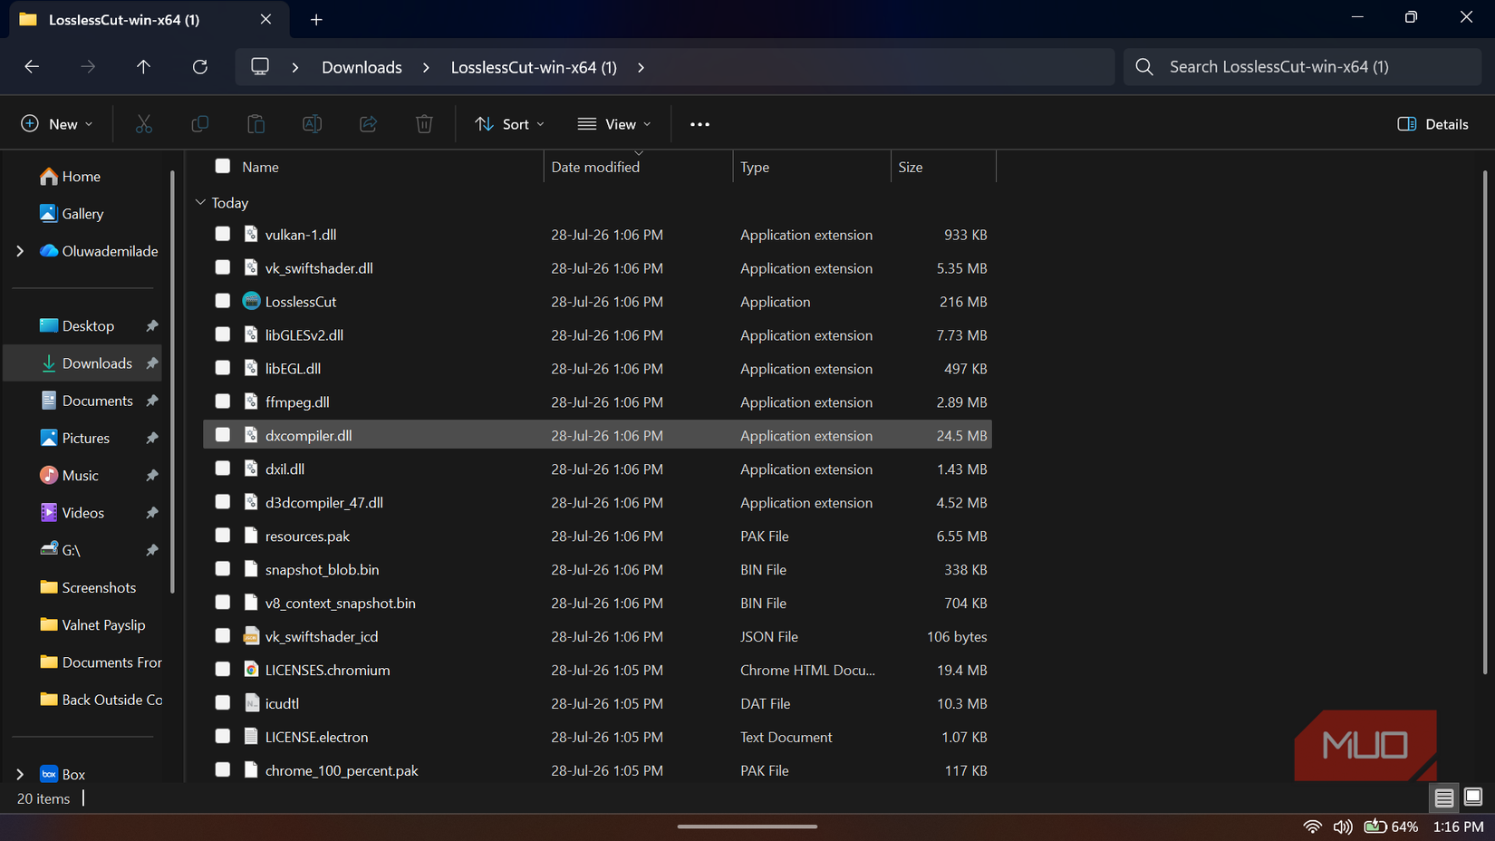Switch to details list view layout
The width and height of the screenshot is (1495, 841).
pos(1444,798)
